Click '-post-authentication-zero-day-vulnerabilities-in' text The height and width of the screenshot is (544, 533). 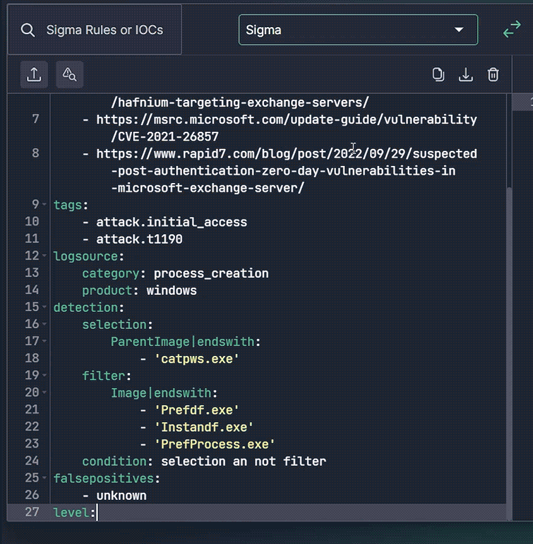point(283,171)
